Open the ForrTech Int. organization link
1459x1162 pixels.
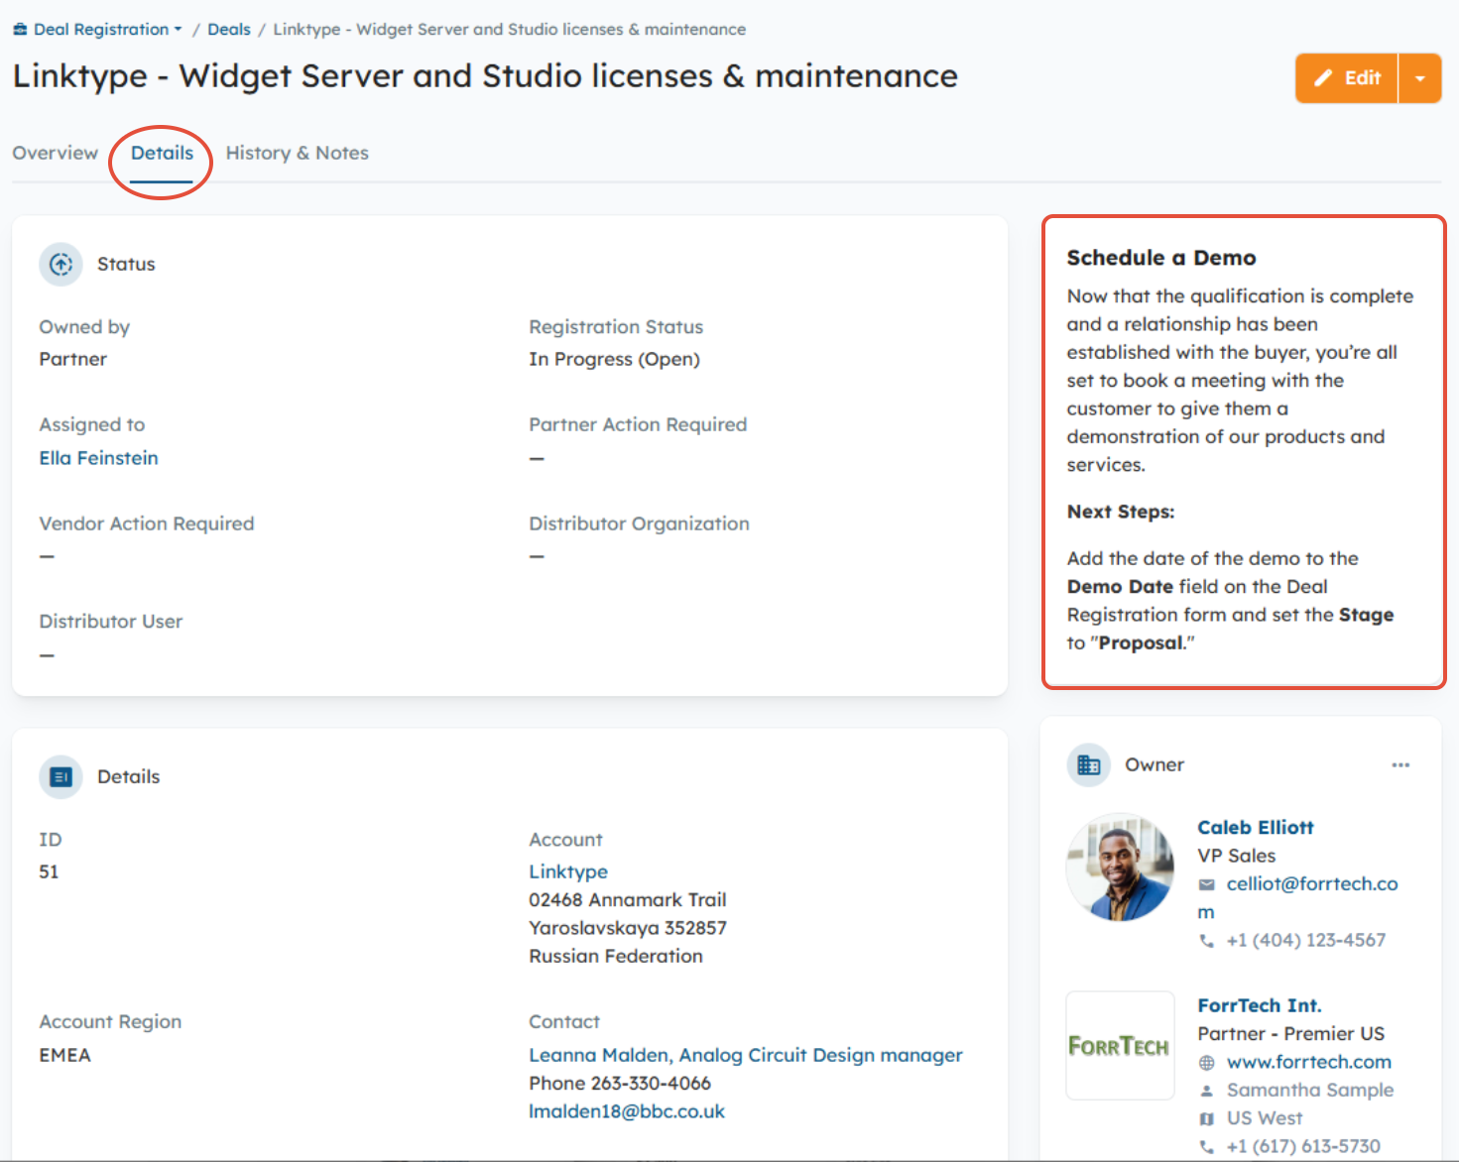point(1260,1005)
